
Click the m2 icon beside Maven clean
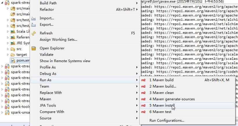(143, 93)
